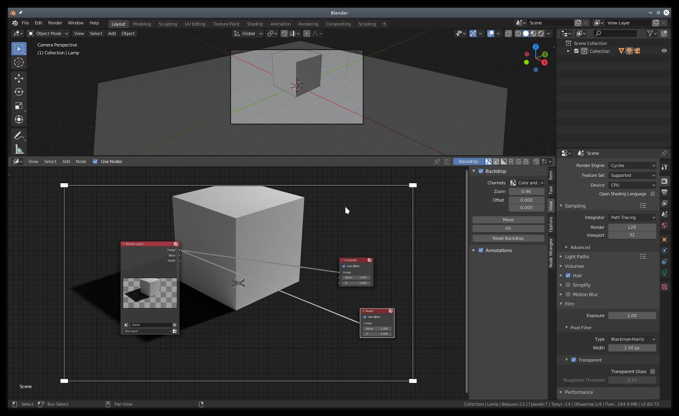The width and height of the screenshot is (679, 416).
Task: Switch to rendered viewport shading
Action: click(541, 33)
